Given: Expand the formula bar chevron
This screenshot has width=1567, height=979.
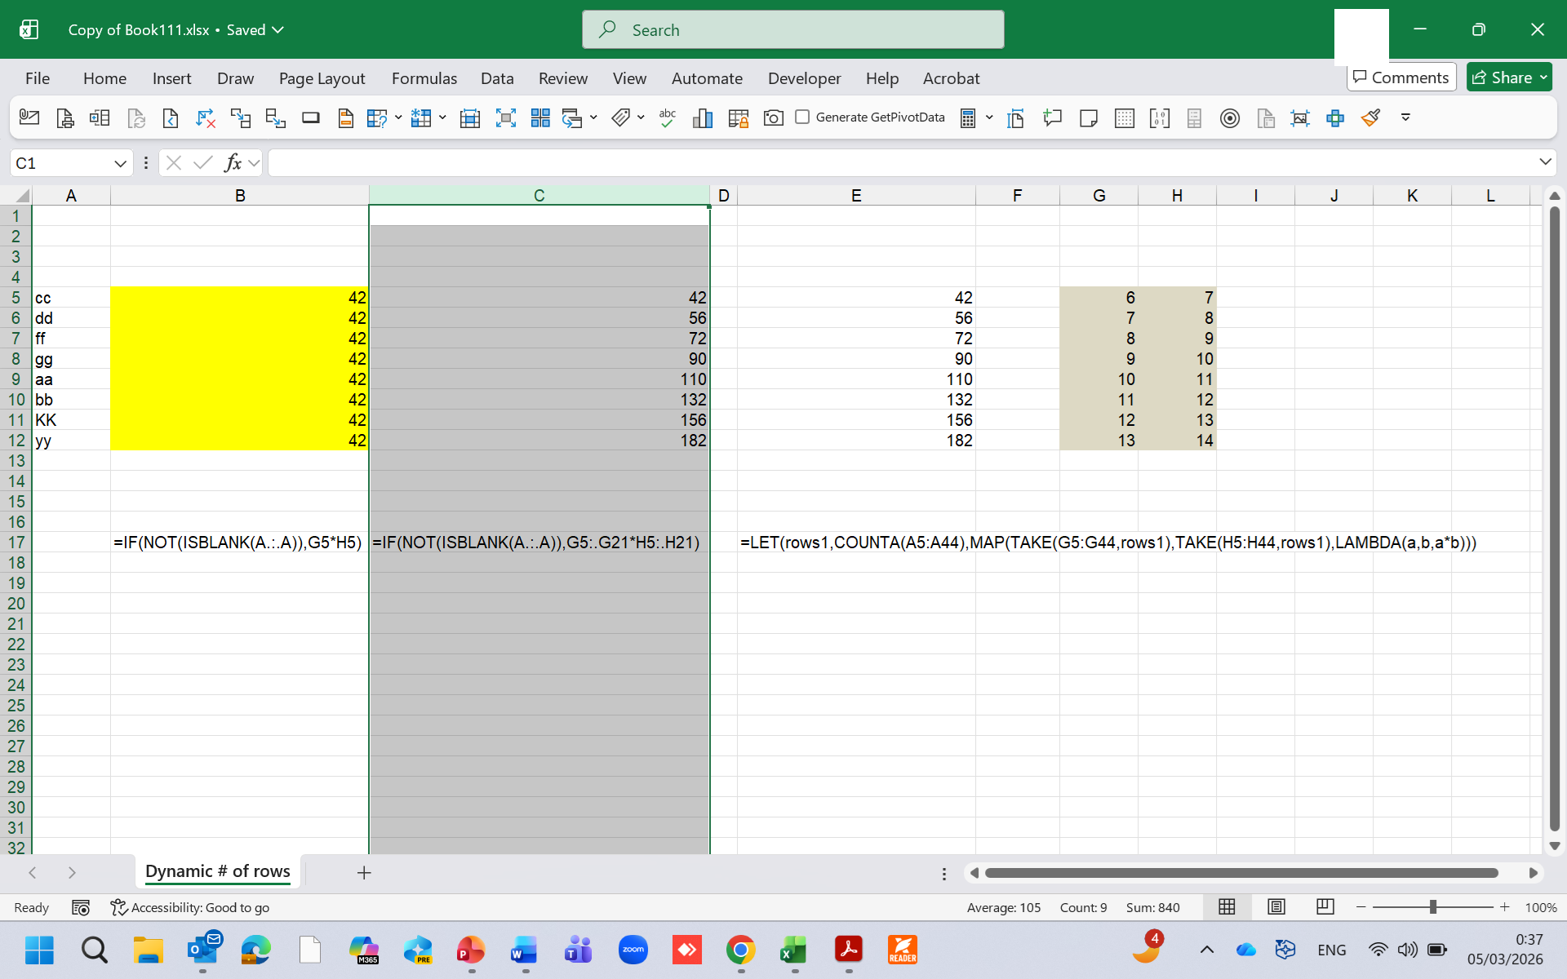Looking at the screenshot, I should click(x=1544, y=162).
